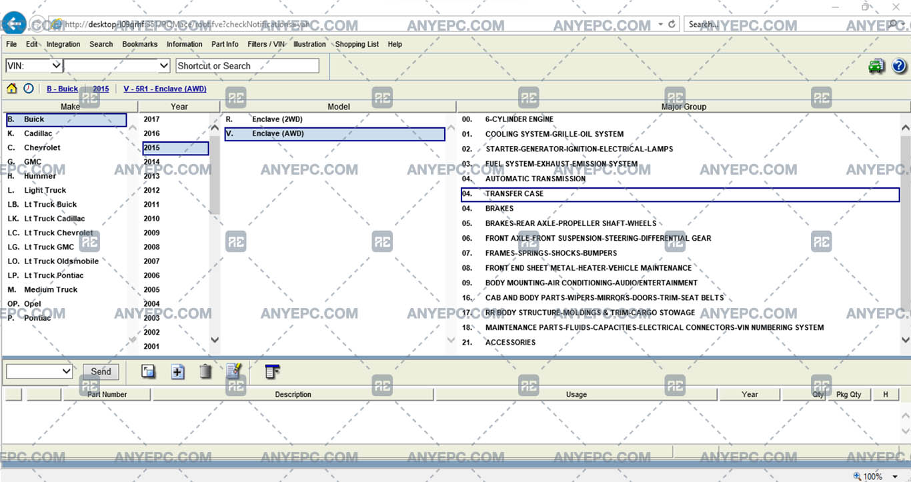Click the Part Number column header
The image size is (911, 482).
click(x=107, y=394)
